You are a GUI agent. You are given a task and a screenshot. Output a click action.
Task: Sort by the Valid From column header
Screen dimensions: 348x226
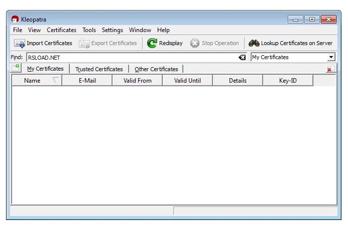pyautogui.click(x=138, y=81)
